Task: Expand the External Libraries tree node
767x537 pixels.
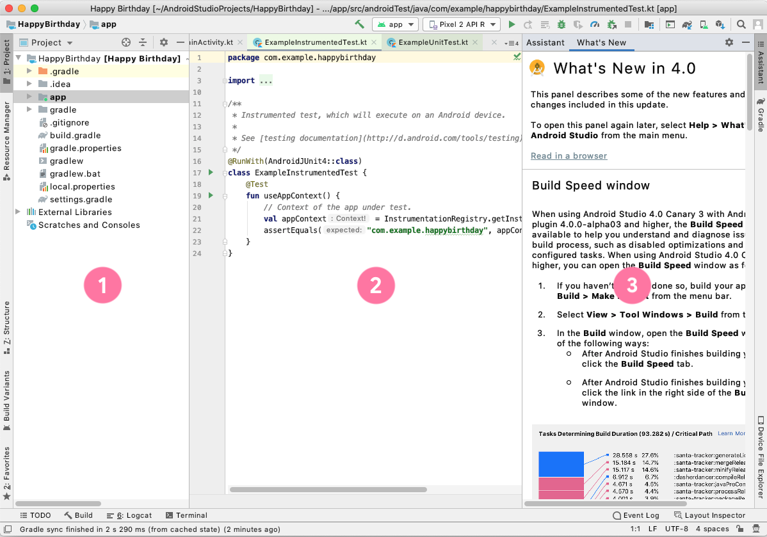Action: pos(18,212)
